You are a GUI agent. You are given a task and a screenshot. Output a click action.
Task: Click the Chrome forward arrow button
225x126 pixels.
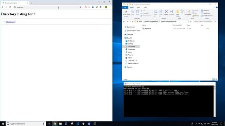(x=6, y=7)
